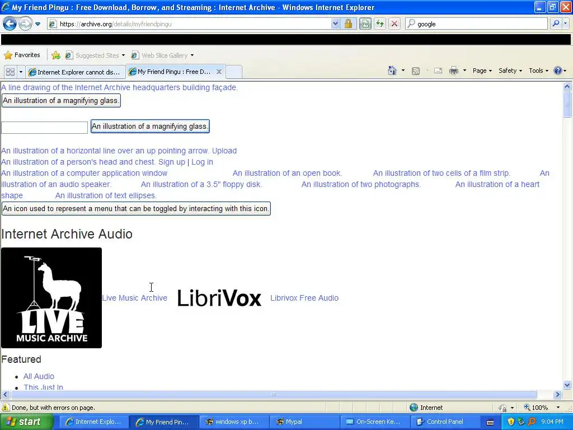This screenshot has width=573, height=430.
Task: Click the Add to Favorites Bar icon
Action: tap(56, 55)
